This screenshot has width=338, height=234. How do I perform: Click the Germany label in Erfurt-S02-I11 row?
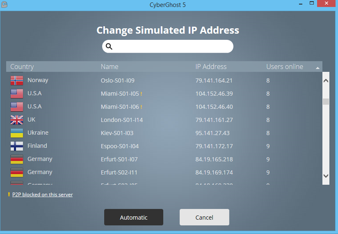[x=40, y=172]
